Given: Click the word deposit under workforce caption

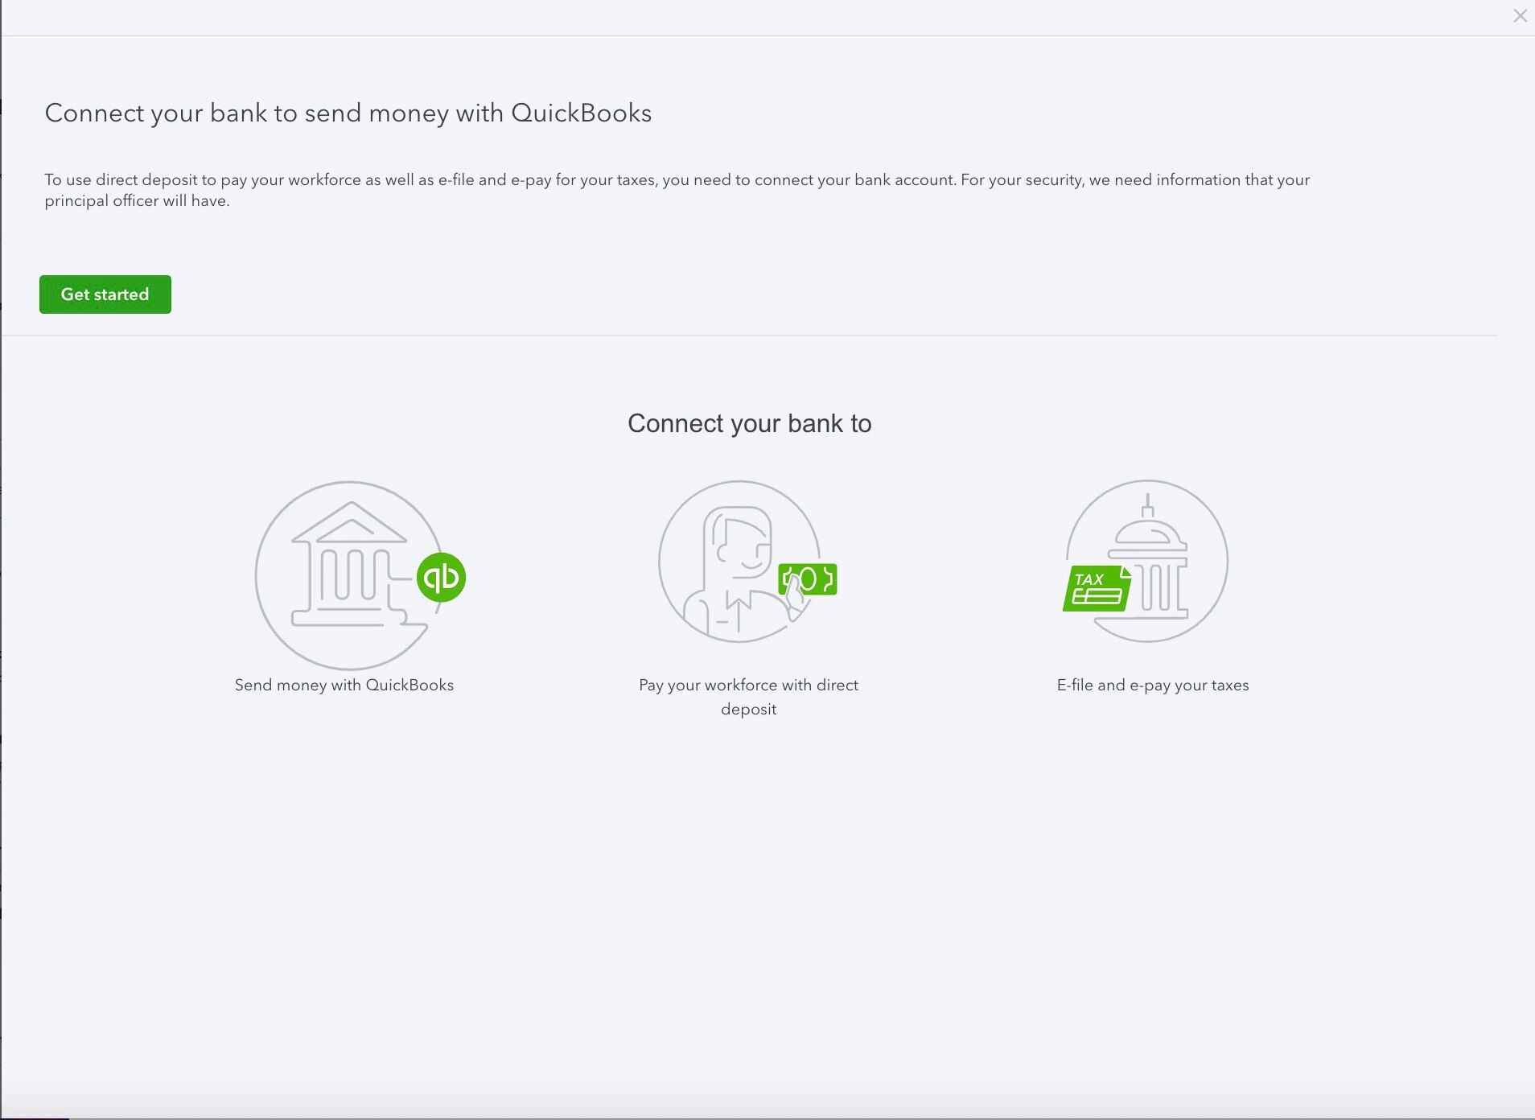Looking at the screenshot, I should tap(749, 709).
